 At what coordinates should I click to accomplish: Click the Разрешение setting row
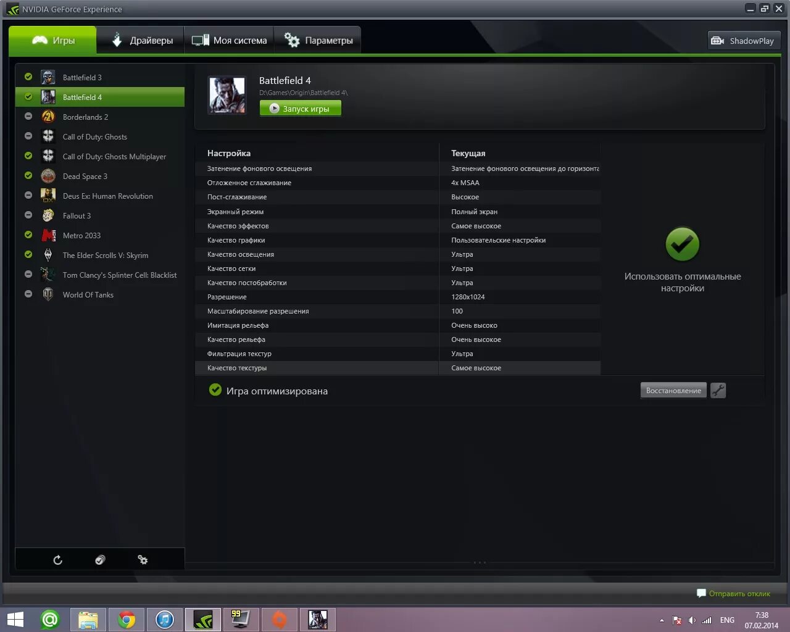397,297
